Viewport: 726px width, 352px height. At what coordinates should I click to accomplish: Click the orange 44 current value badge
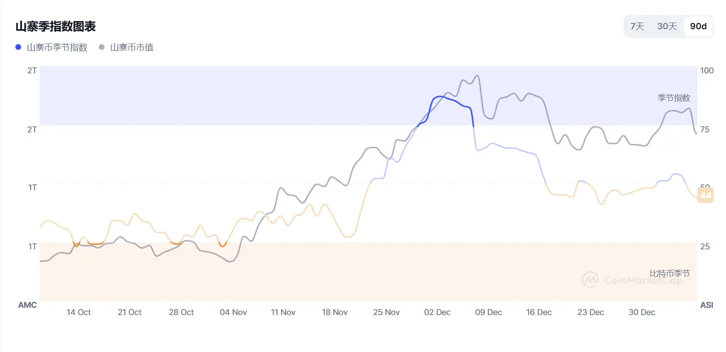click(x=705, y=196)
